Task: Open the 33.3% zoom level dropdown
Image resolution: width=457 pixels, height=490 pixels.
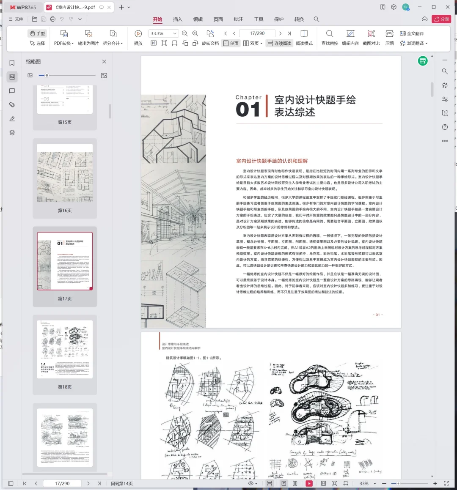Action: pos(175,33)
